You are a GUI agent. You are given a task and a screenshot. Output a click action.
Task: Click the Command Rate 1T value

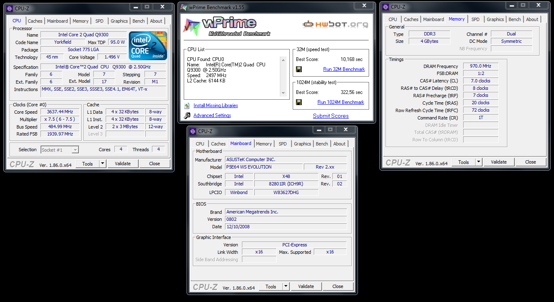[x=481, y=117]
